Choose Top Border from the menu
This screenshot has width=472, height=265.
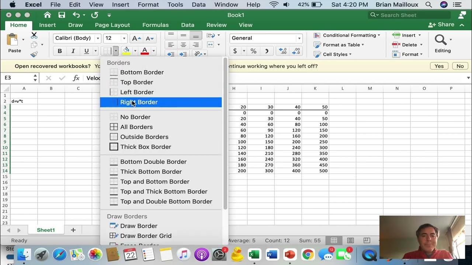161,82
